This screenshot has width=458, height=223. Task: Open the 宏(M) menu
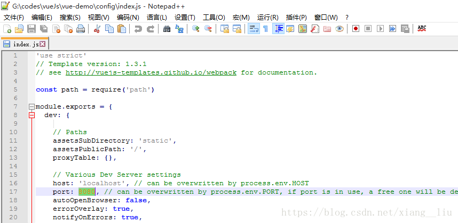coord(241,18)
